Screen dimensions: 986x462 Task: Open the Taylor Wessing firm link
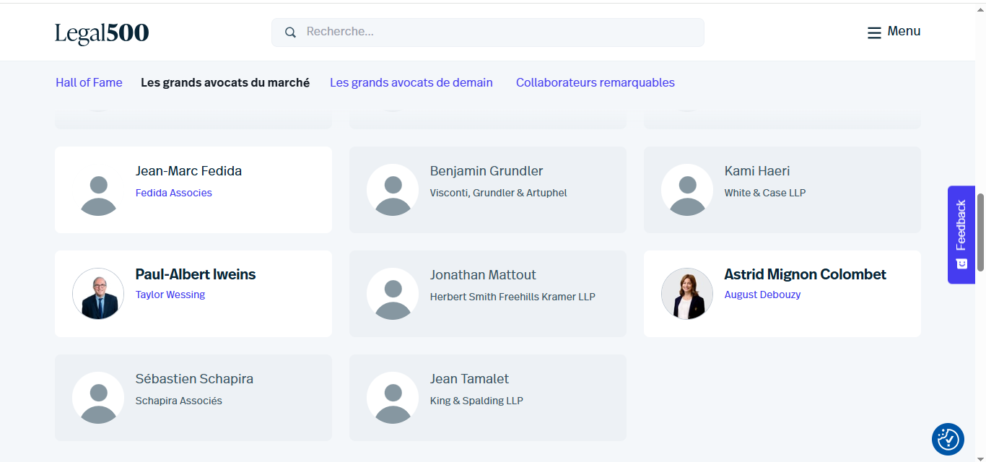tap(170, 295)
